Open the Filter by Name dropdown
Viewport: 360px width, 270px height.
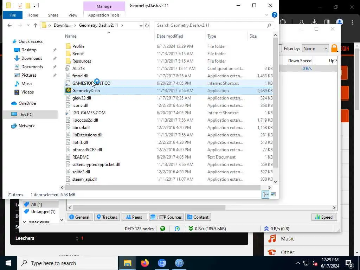[315, 49]
